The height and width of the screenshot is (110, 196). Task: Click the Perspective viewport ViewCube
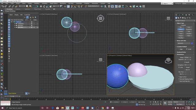[168, 61]
